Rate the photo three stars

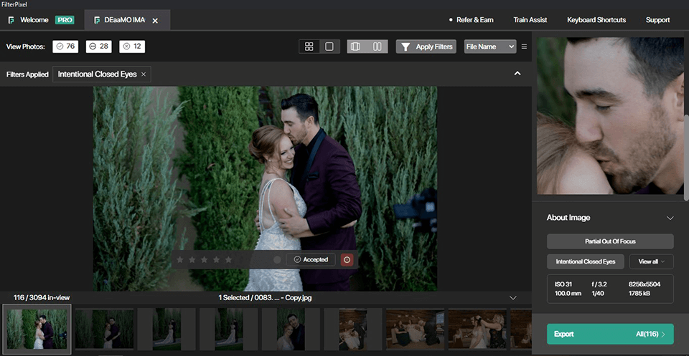tap(204, 259)
